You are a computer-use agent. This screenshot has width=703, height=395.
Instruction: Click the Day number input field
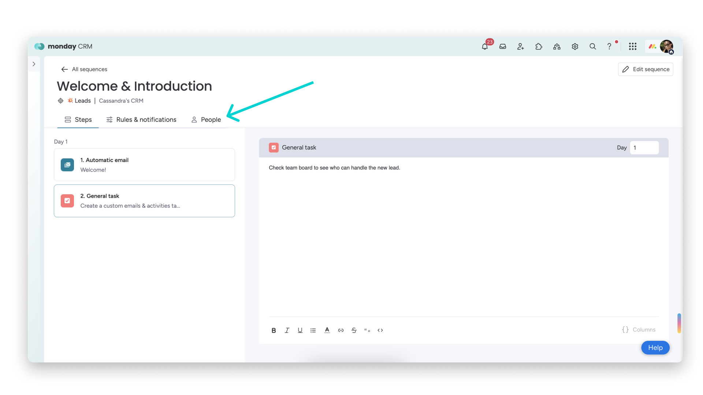click(x=644, y=148)
